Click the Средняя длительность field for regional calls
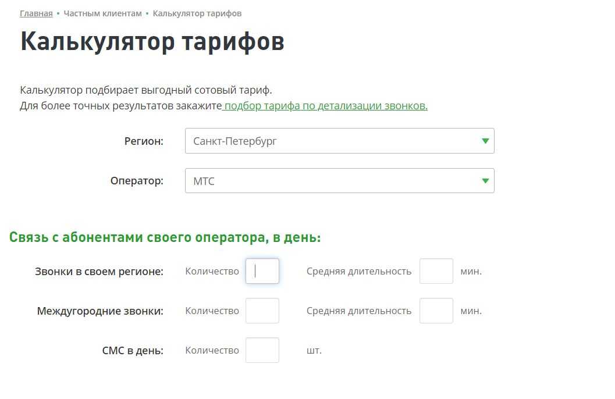 click(x=436, y=271)
